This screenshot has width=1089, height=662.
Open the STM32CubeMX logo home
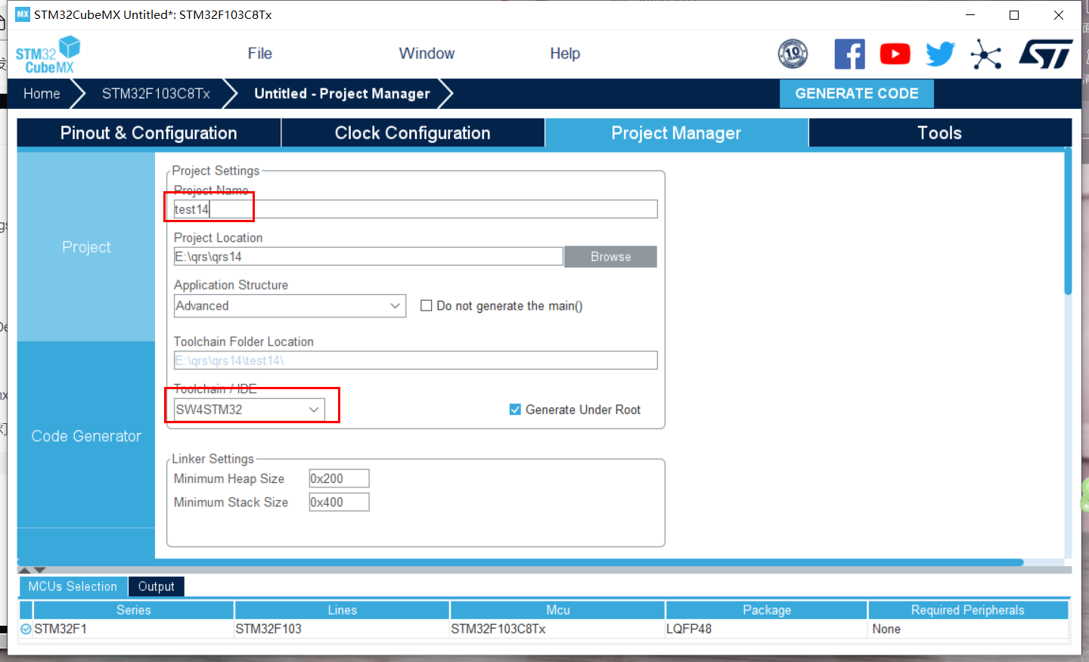pos(48,54)
